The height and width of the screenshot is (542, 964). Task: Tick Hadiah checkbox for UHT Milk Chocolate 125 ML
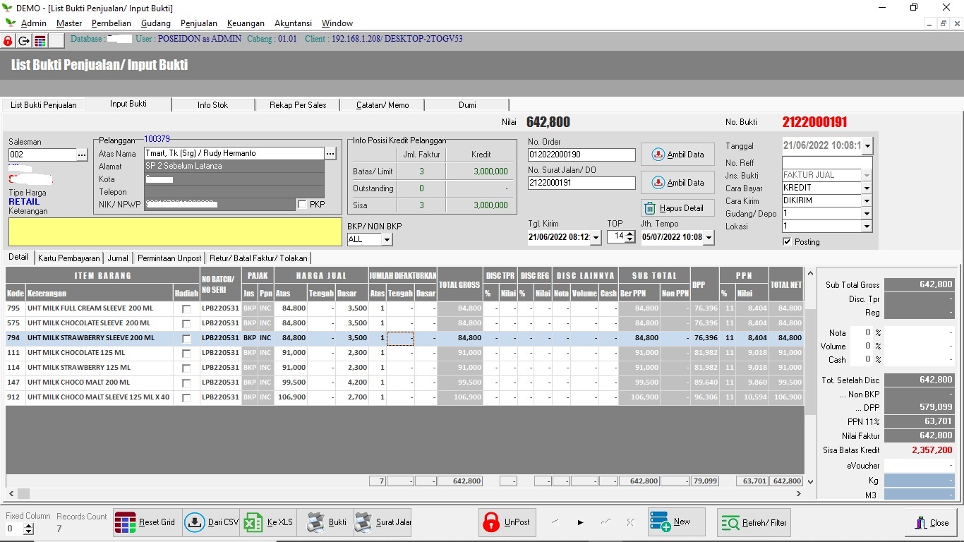186,354
